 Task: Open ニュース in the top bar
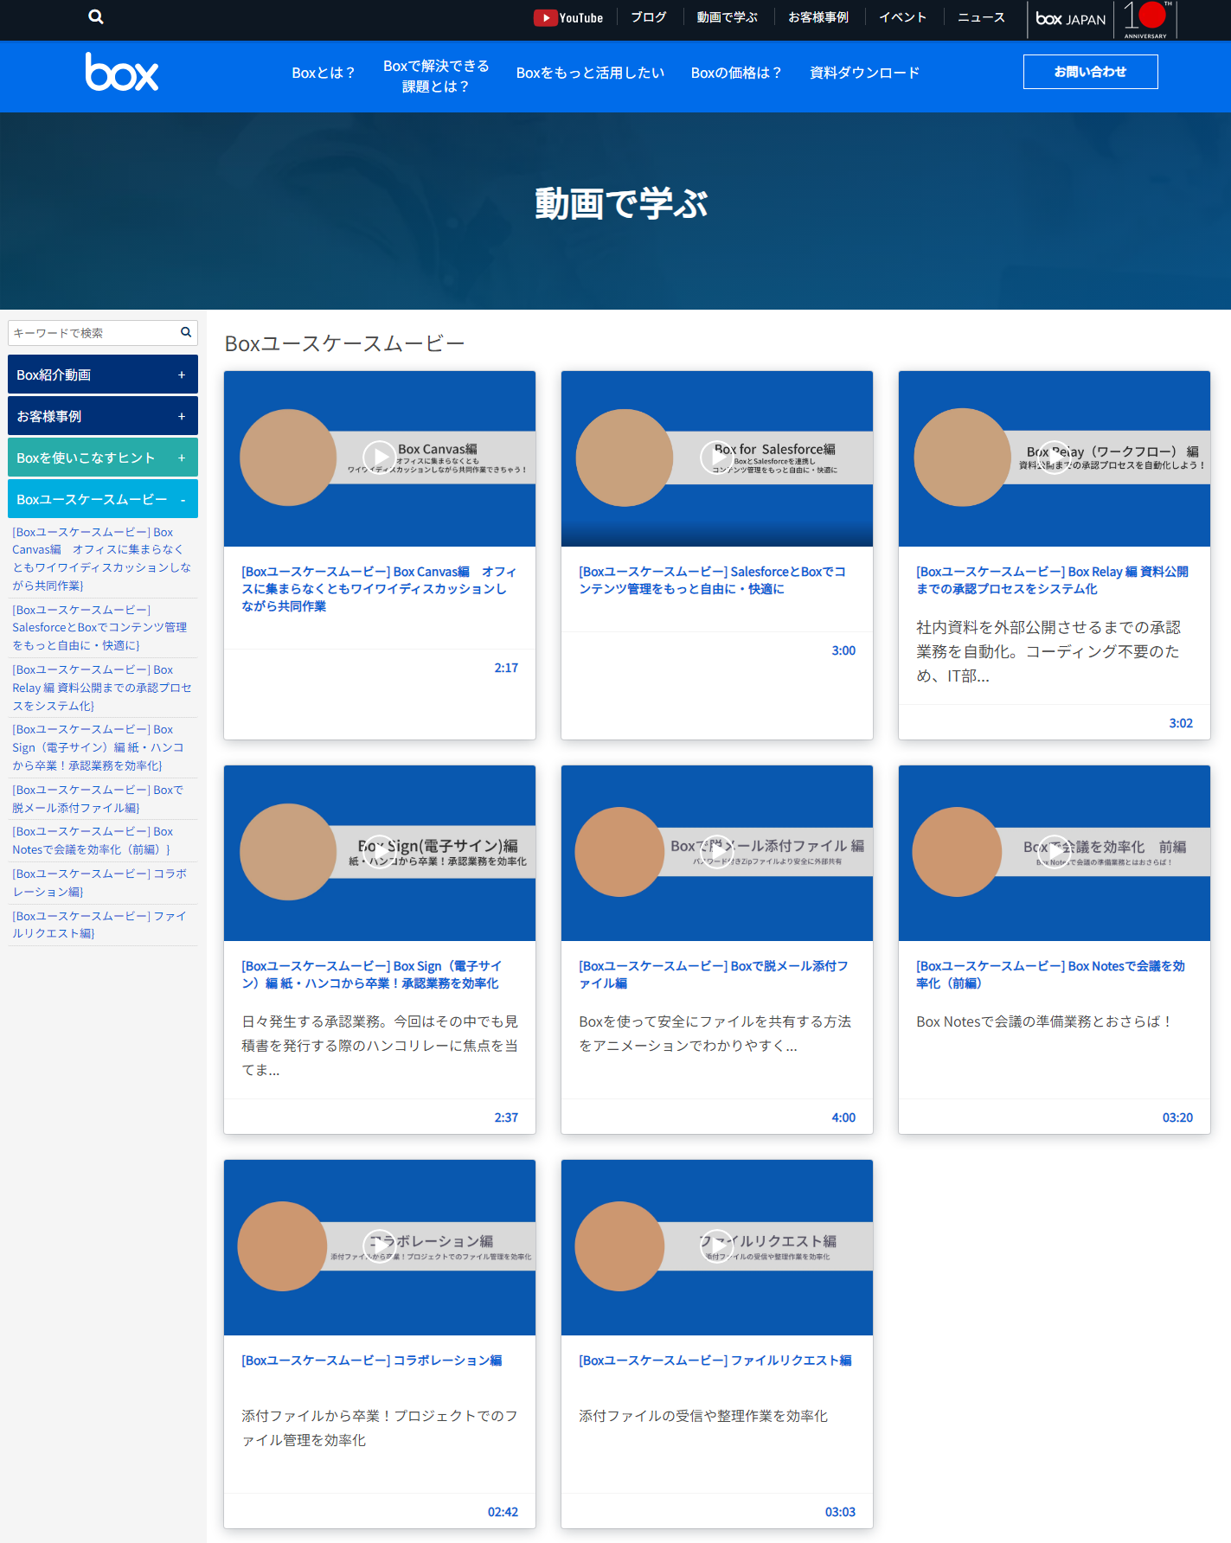point(981,17)
